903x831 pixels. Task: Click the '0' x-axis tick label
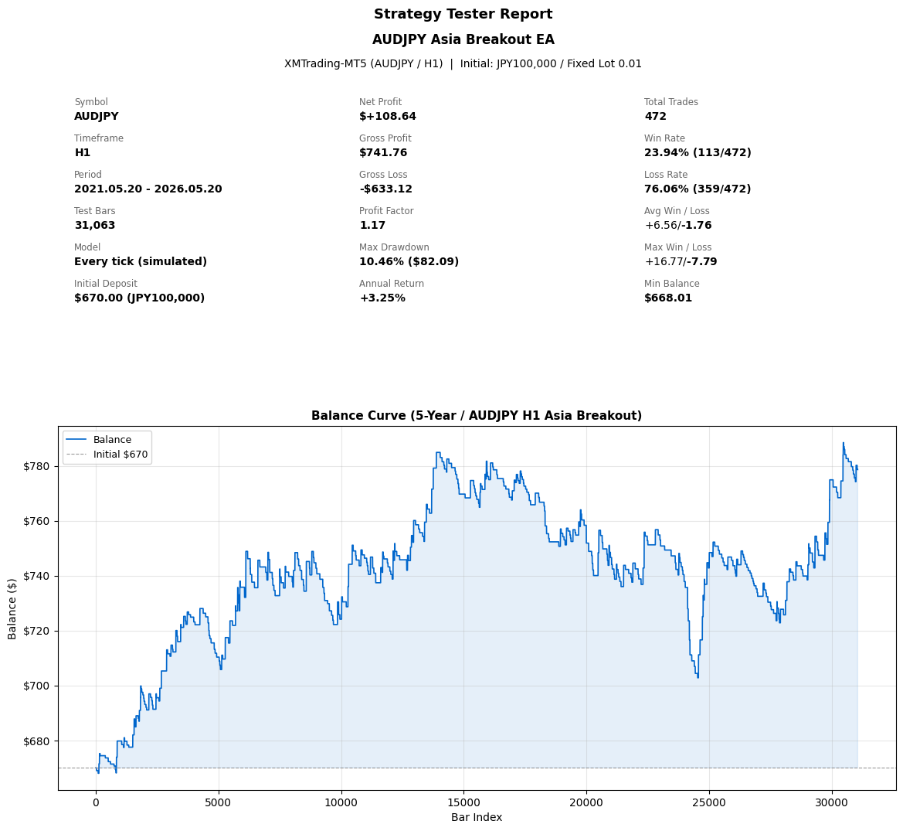click(96, 802)
